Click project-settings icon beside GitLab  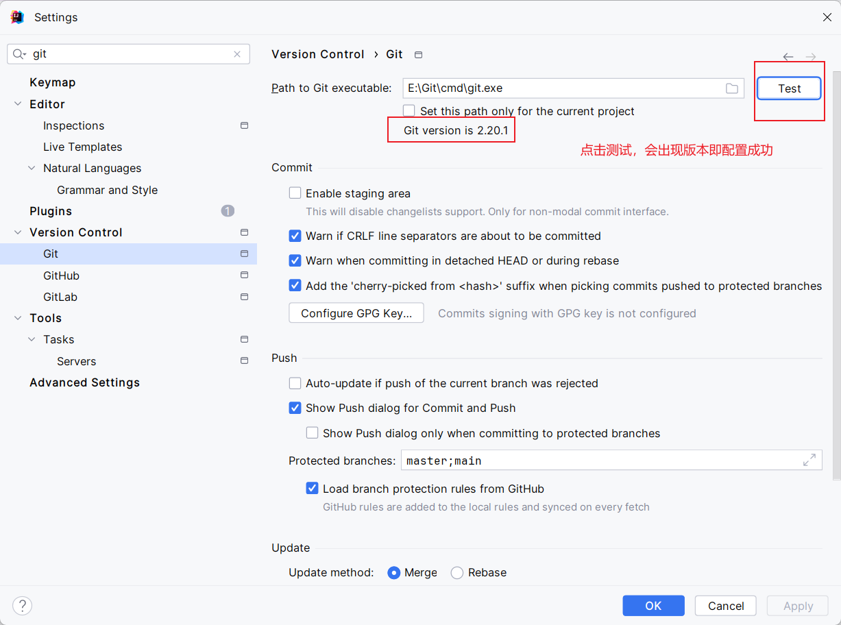point(244,297)
